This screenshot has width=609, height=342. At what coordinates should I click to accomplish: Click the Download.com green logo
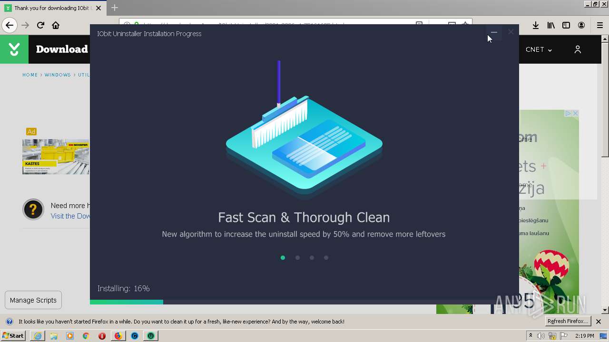pyautogui.click(x=14, y=49)
